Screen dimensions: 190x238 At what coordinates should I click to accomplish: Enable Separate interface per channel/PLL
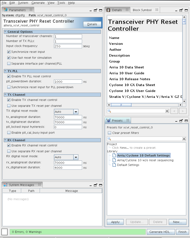pos(9,64)
